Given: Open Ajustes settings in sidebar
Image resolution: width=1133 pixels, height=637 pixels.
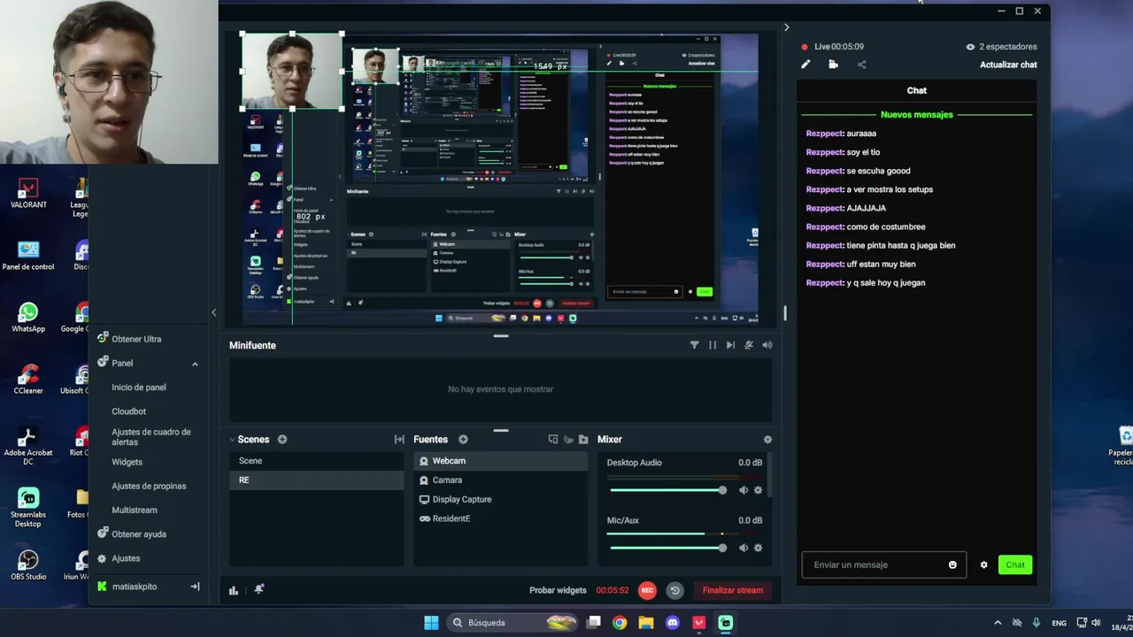Looking at the screenshot, I should click(x=126, y=558).
